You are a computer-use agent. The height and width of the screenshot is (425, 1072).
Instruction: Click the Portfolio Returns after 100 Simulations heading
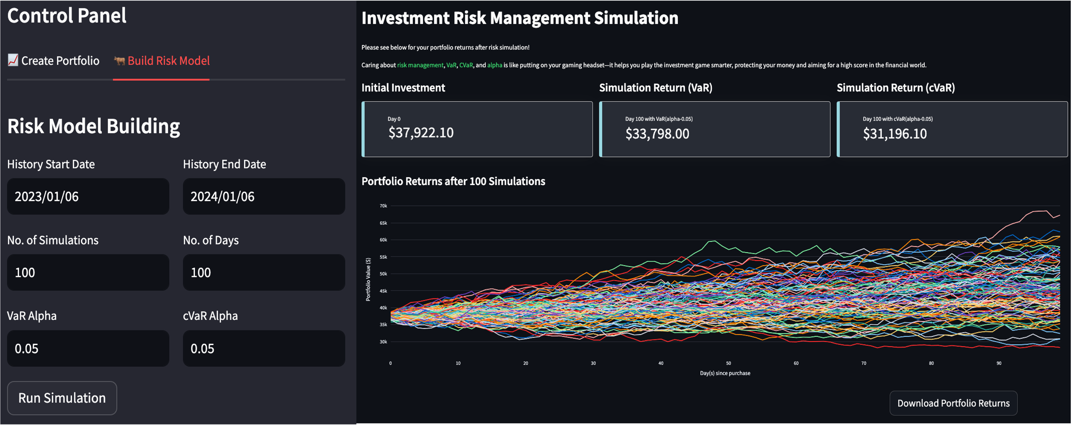coord(453,181)
